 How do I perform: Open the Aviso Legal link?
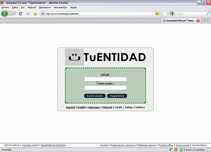tap(183, 145)
